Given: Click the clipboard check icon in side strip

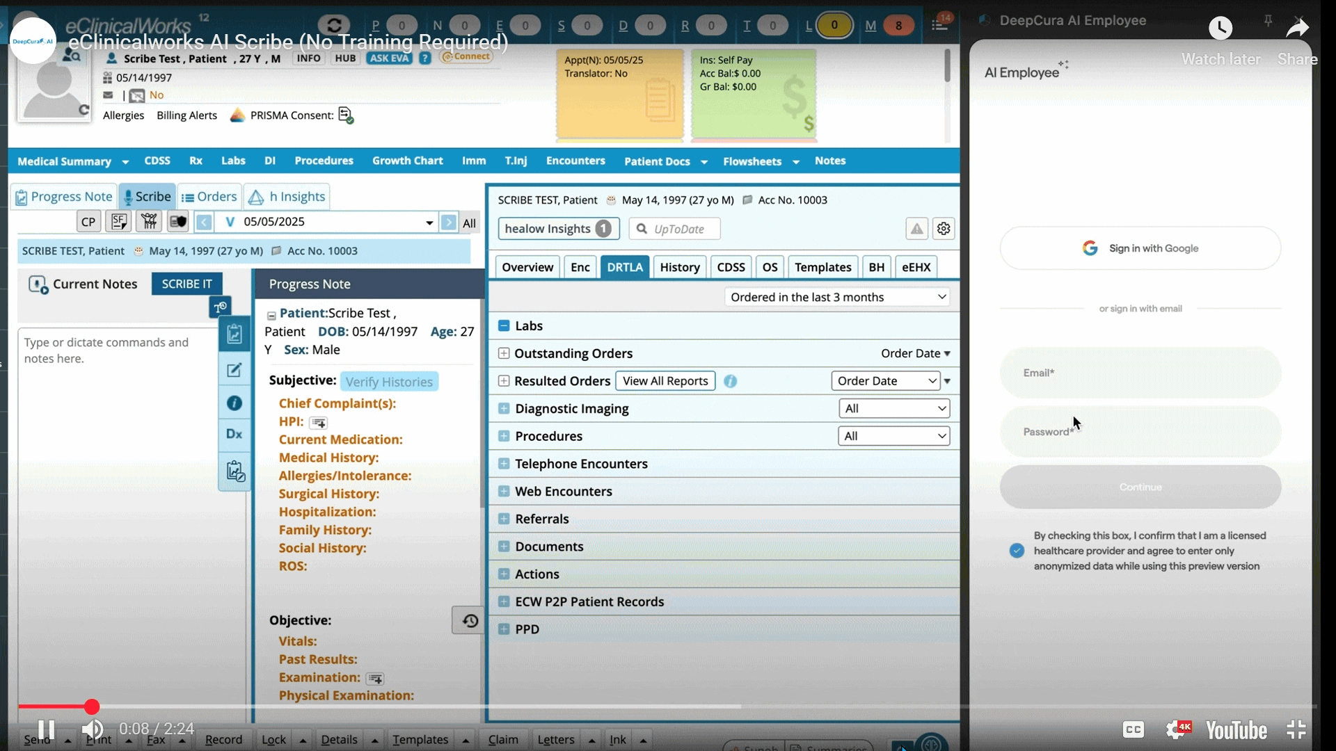Looking at the screenshot, I should (235, 471).
